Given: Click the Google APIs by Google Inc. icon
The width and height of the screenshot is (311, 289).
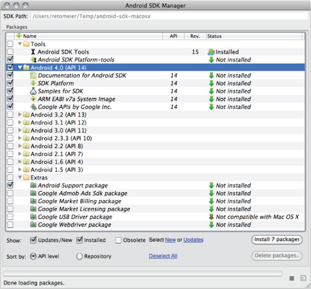Looking at the screenshot, I should point(33,107).
